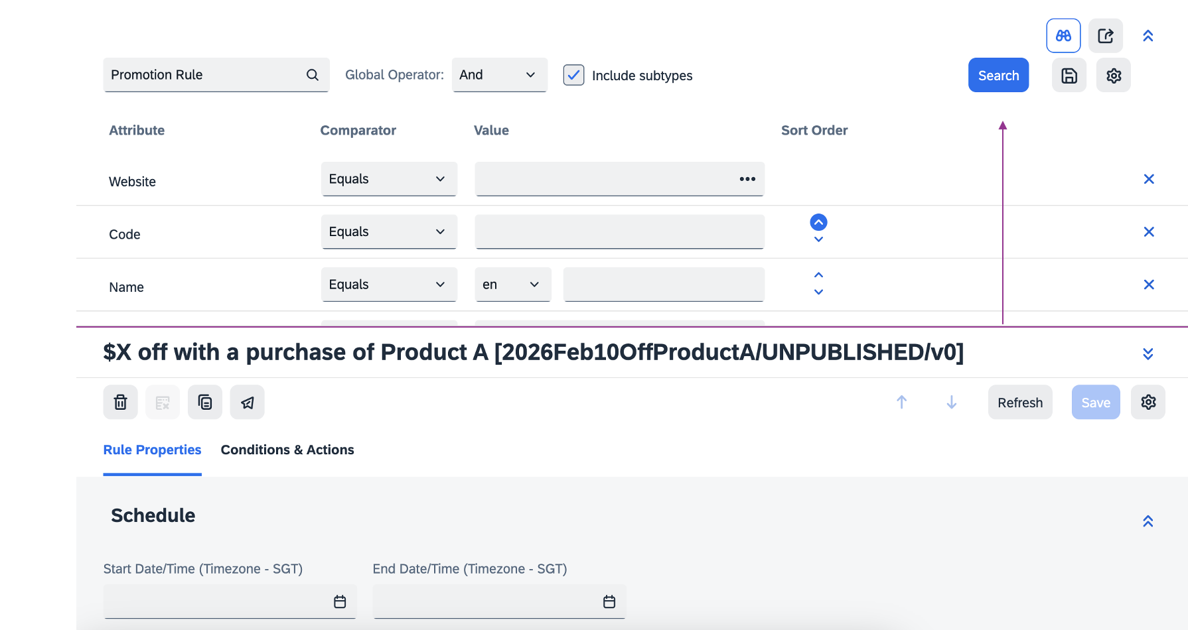The image size is (1188, 630).
Task: Click the save query floppy disk icon
Action: click(x=1069, y=76)
